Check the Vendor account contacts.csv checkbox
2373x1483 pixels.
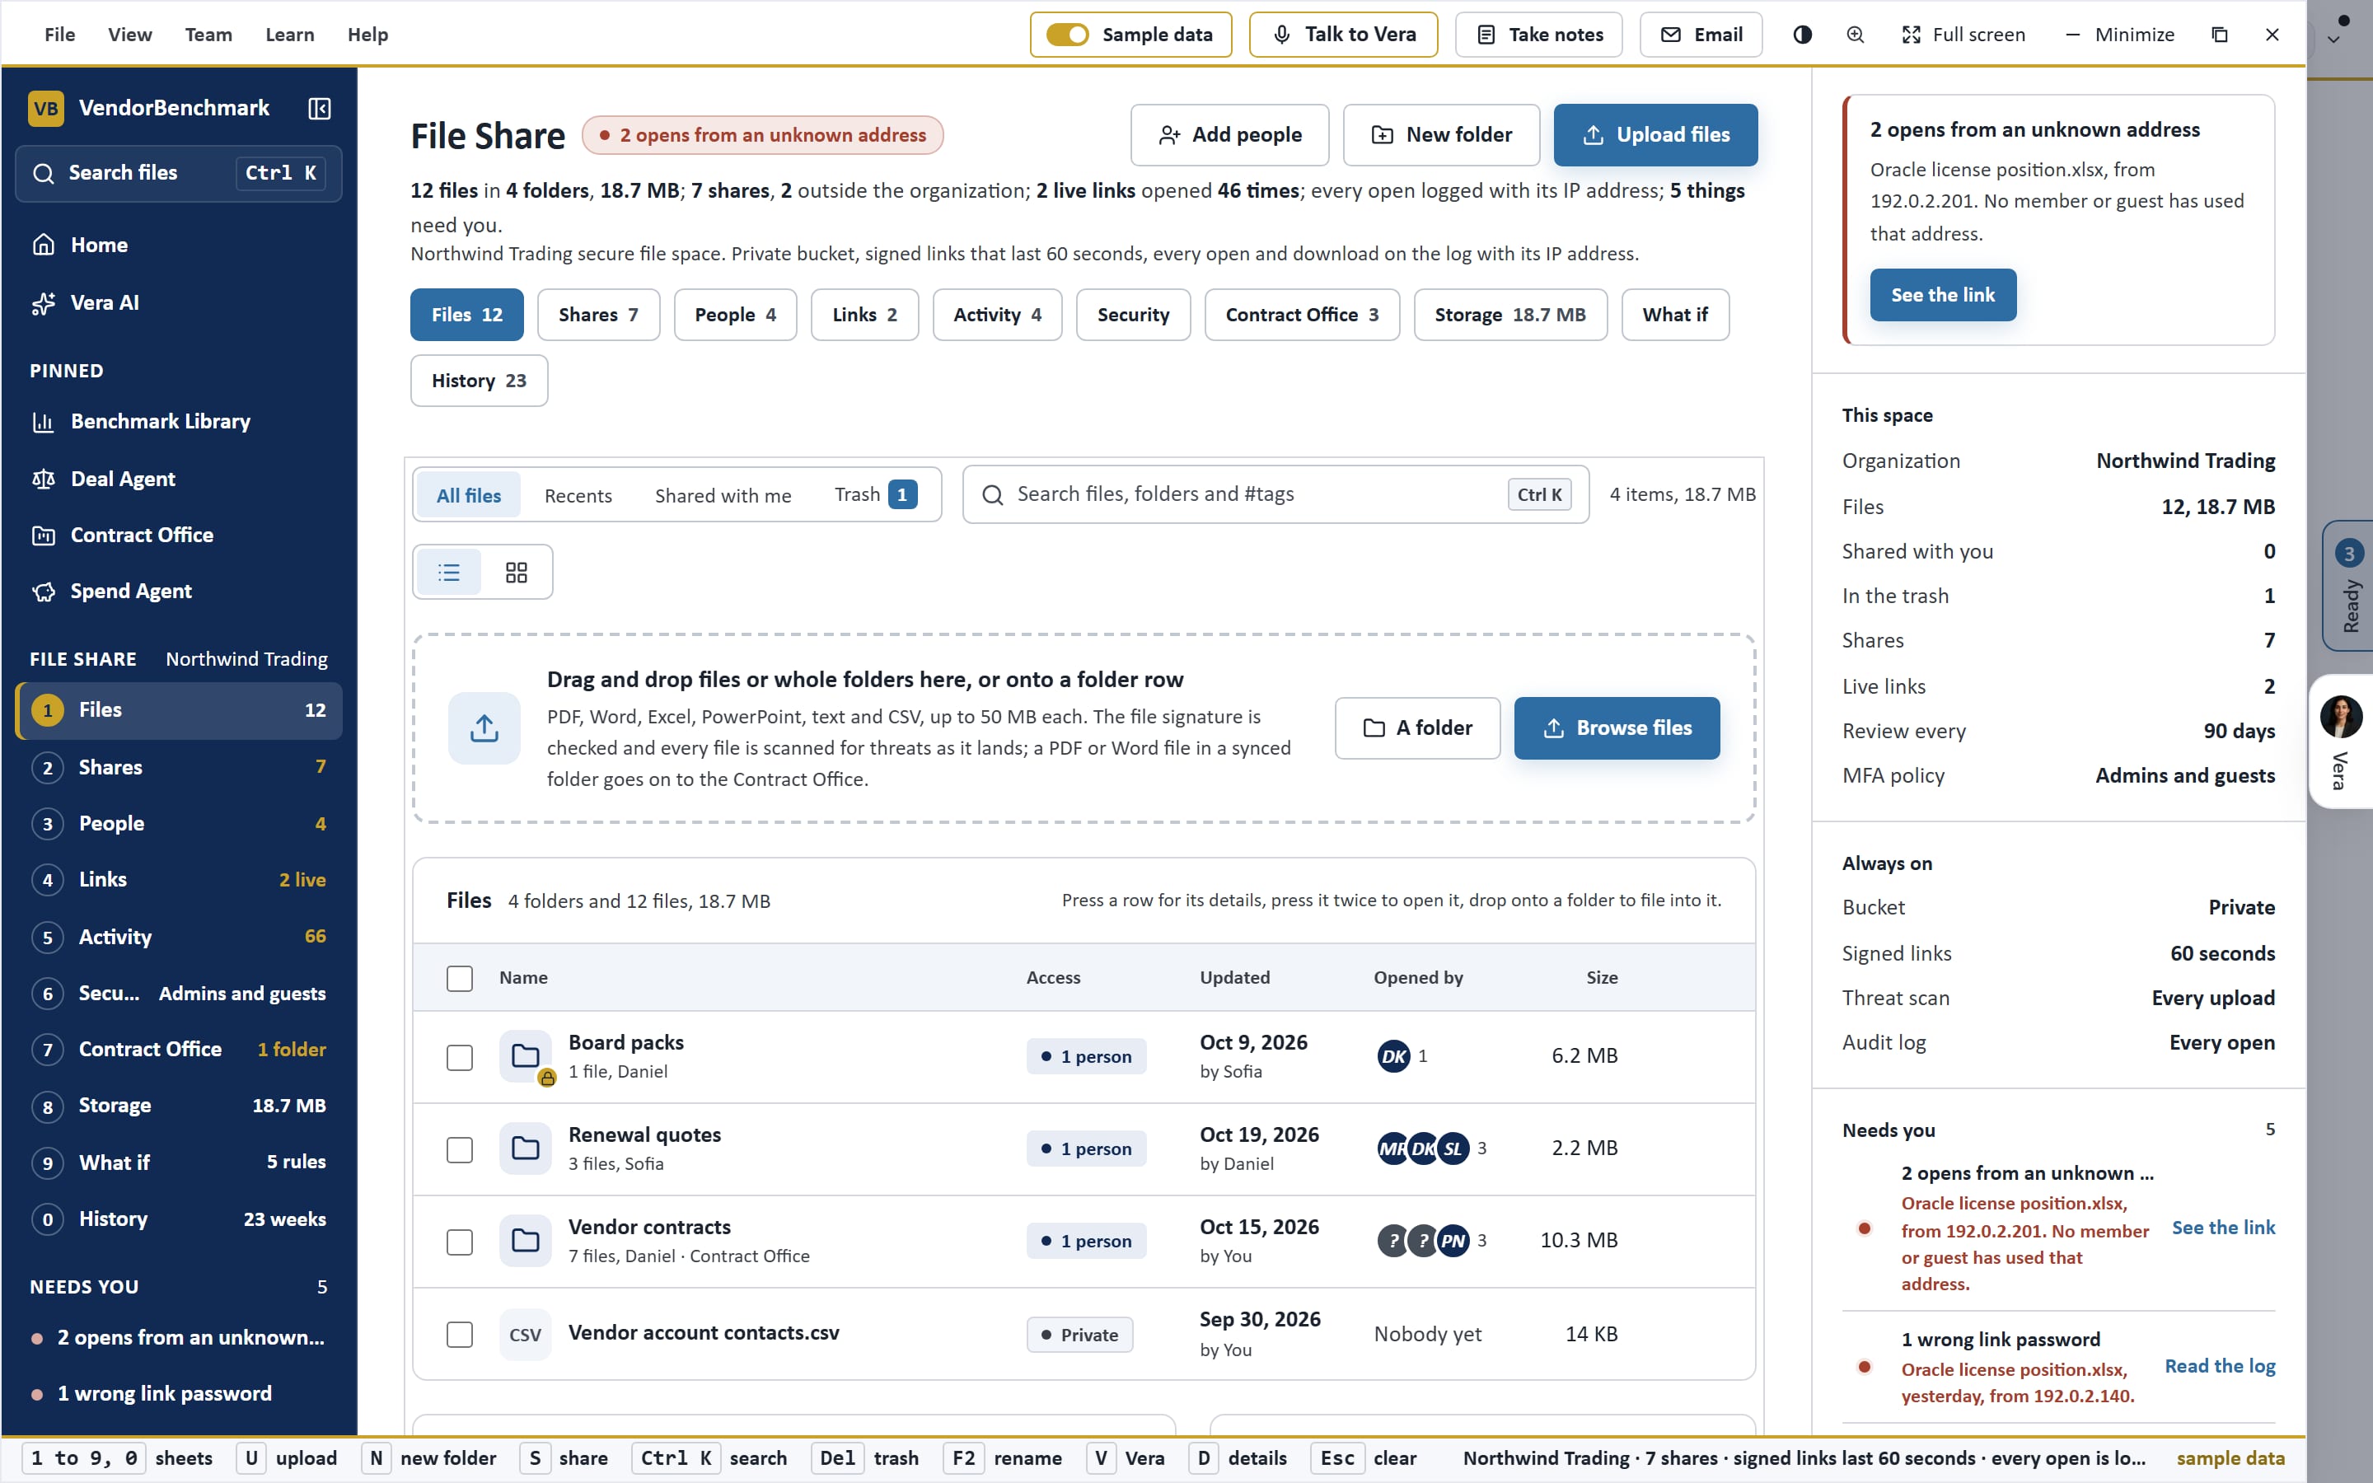460,1334
